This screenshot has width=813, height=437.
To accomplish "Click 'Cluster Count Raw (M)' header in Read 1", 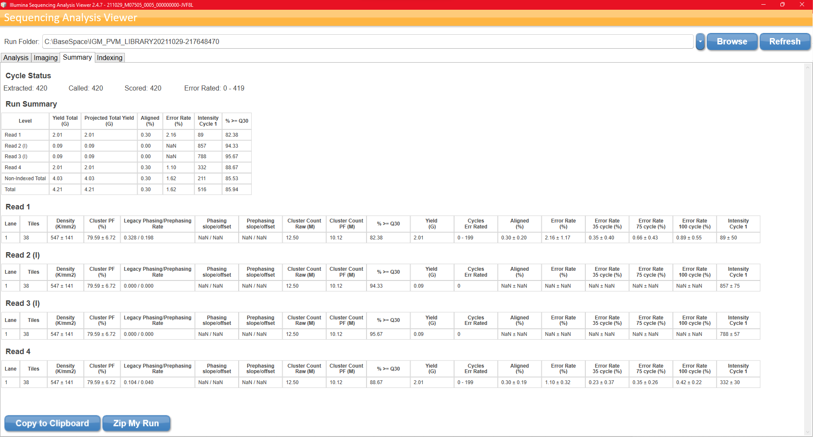I will coord(304,224).
